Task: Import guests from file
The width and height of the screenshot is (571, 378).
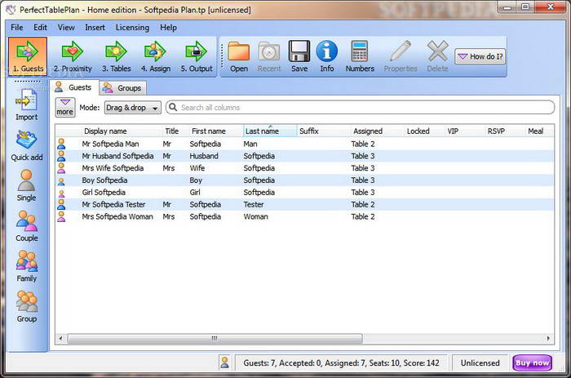Action: pos(26,105)
